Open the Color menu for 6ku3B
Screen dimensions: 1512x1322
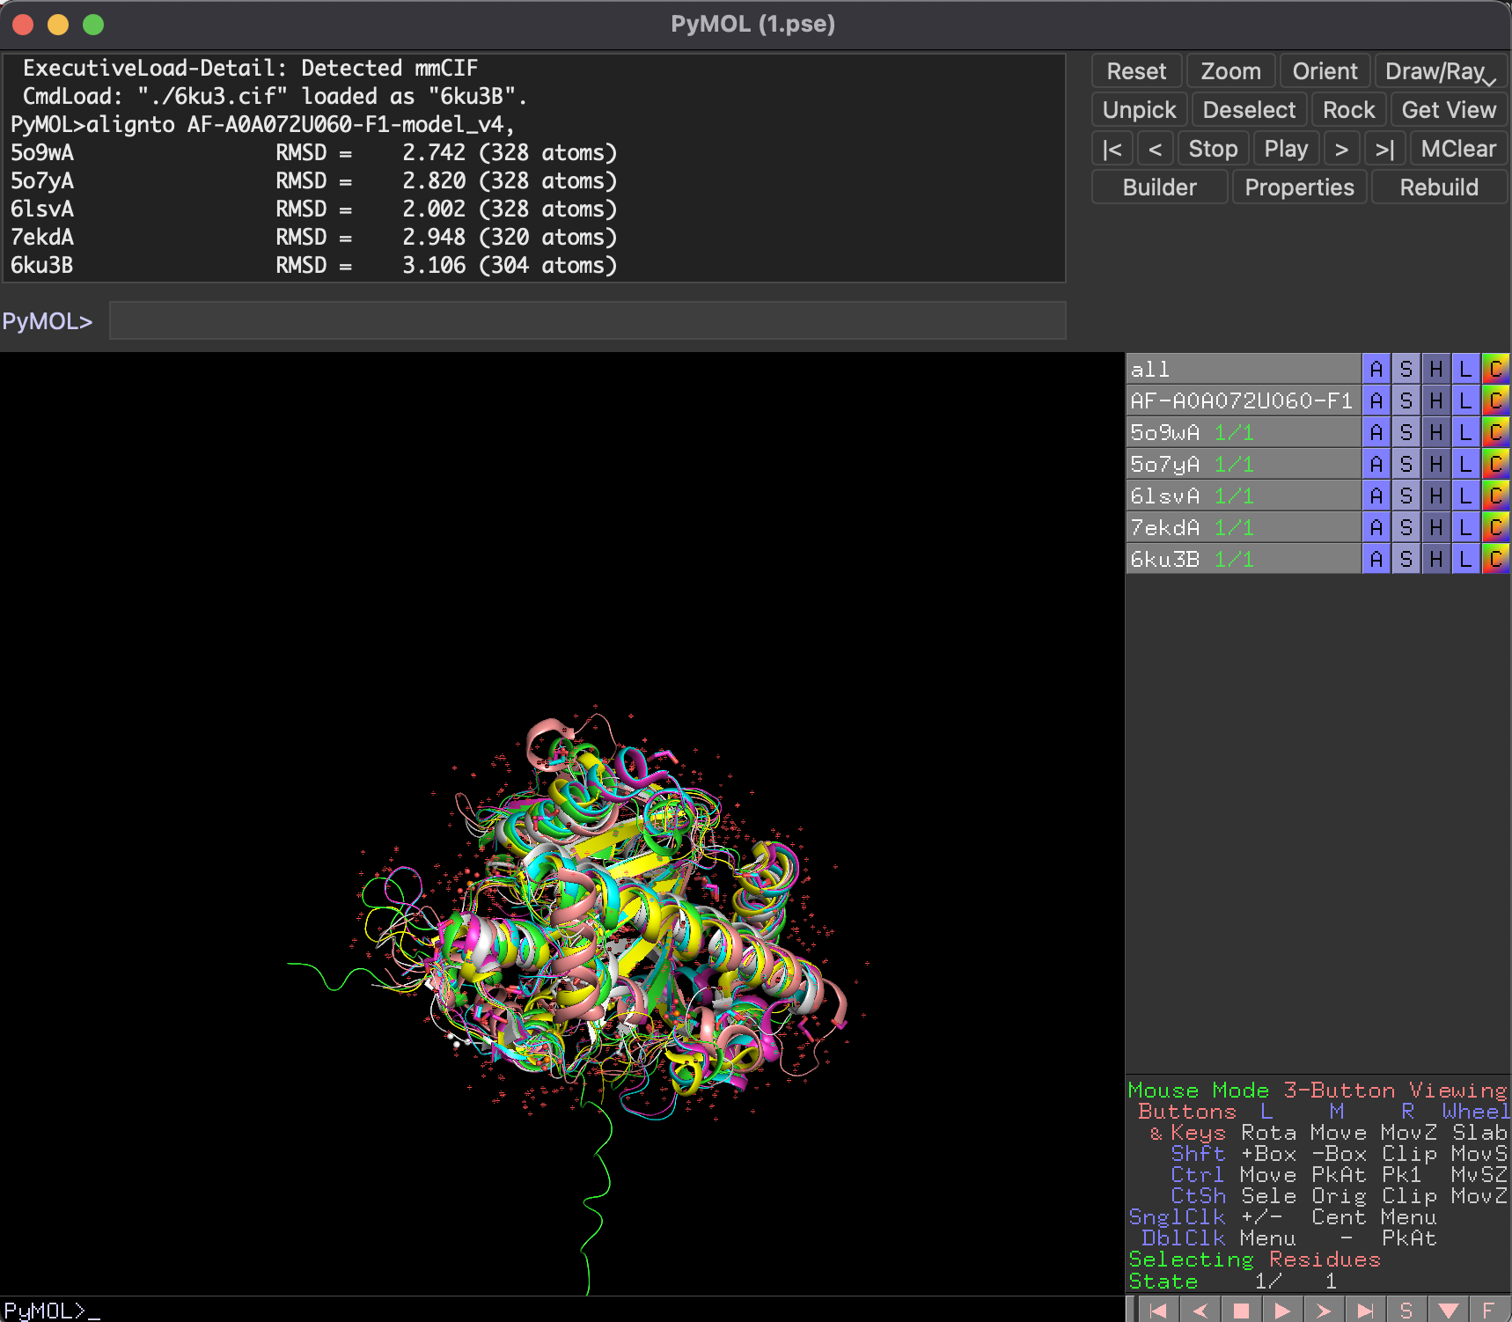point(1495,559)
